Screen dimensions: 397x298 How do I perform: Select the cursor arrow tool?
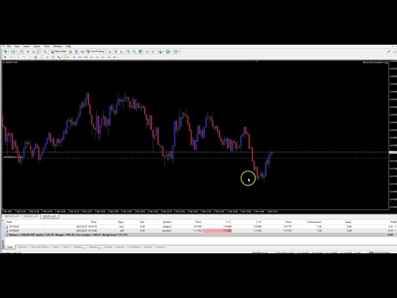click(x=5, y=57)
